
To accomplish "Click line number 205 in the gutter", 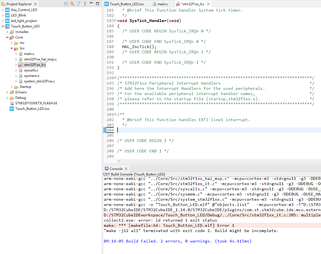I will click(x=110, y=135).
